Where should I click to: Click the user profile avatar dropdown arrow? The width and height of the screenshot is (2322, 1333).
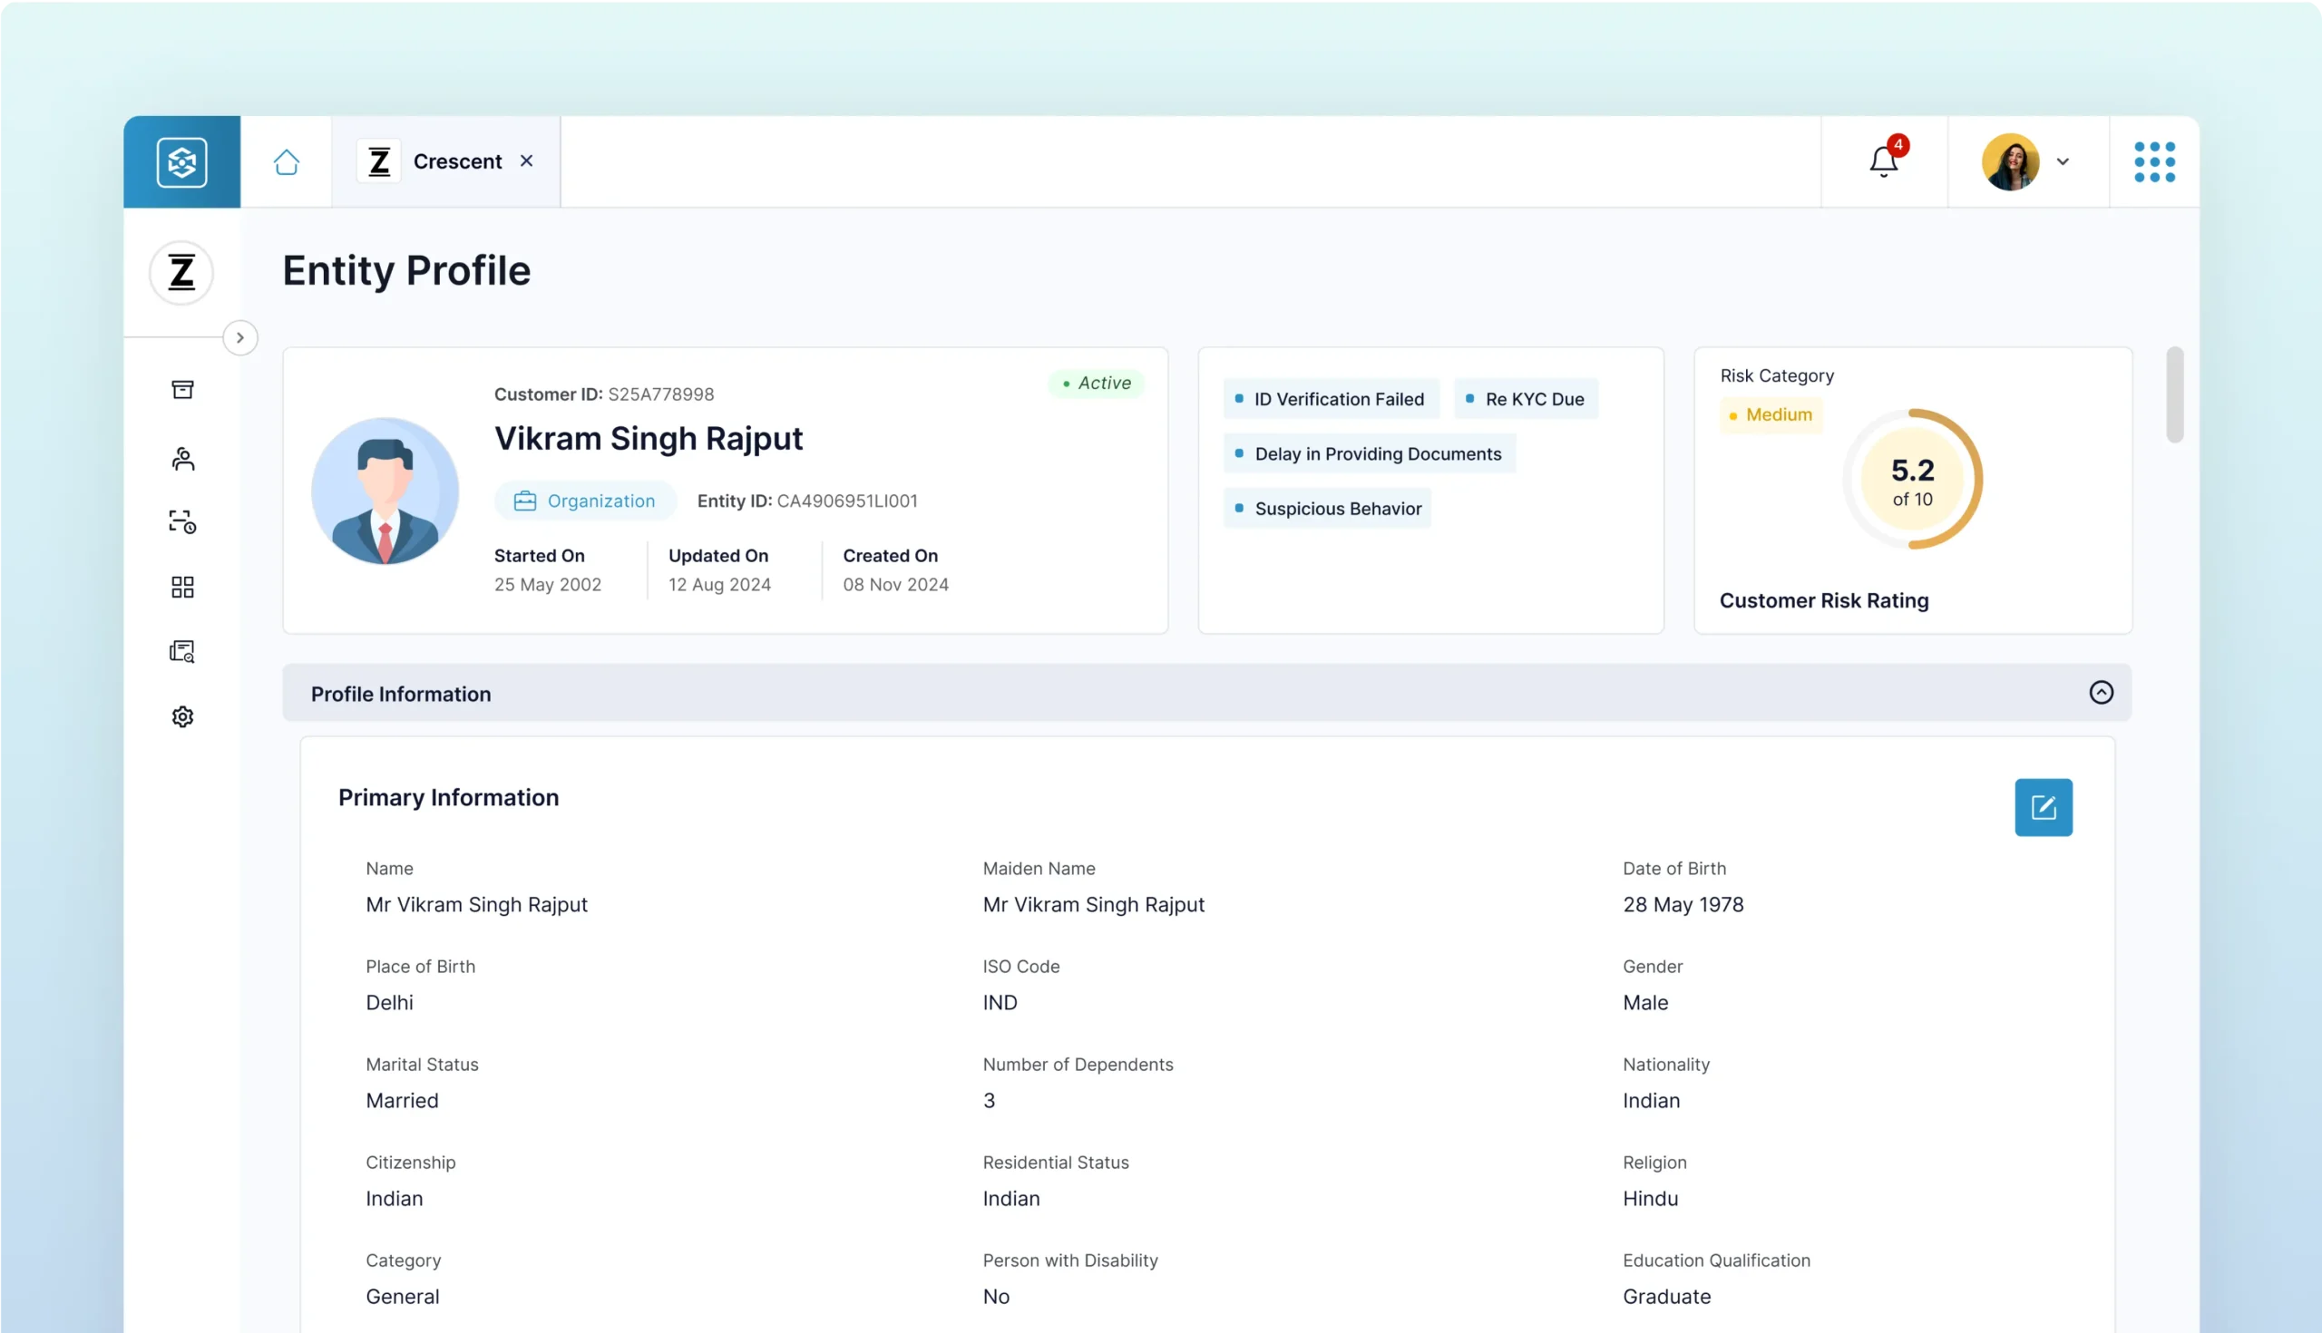(2062, 161)
